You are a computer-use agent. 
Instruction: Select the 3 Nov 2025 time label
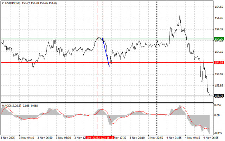tap(8, 138)
